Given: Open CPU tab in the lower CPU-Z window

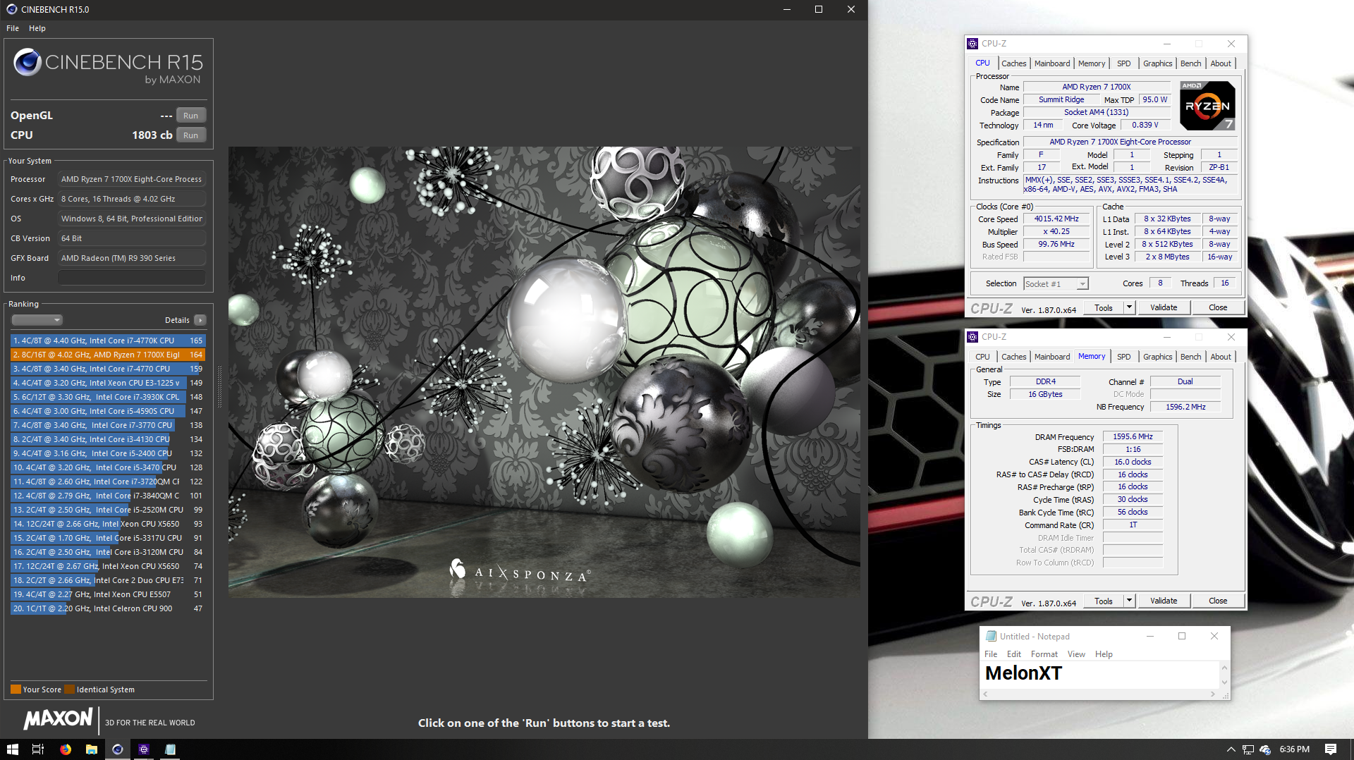Looking at the screenshot, I should pos(982,357).
